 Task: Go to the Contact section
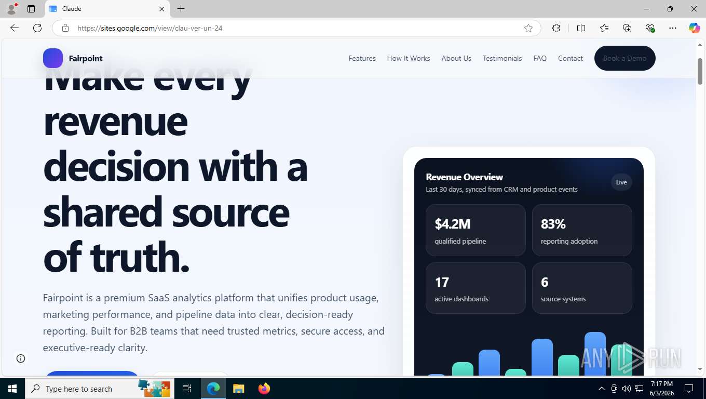[x=571, y=58]
